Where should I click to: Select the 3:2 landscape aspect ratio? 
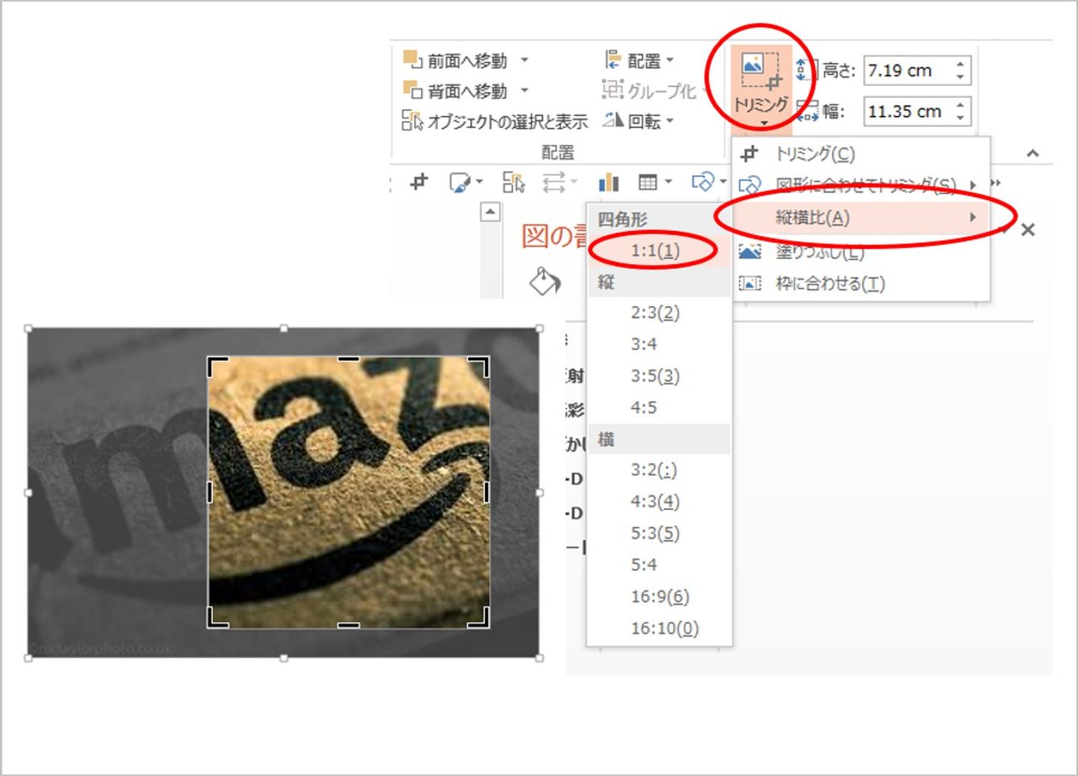tap(659, 470)
